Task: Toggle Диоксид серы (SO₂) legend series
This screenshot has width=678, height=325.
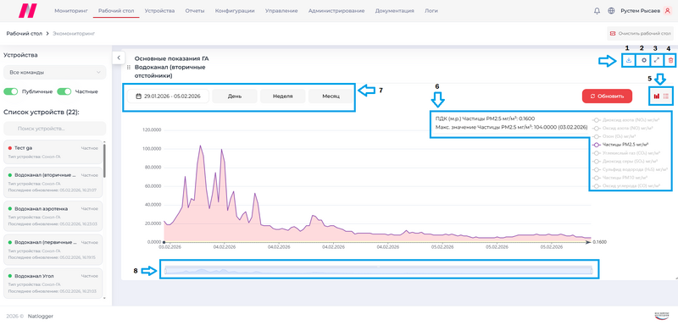Action: coord(625,161)
